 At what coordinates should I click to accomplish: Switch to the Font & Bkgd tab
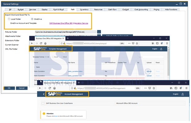pyautogui.click(x=58, y=9)
